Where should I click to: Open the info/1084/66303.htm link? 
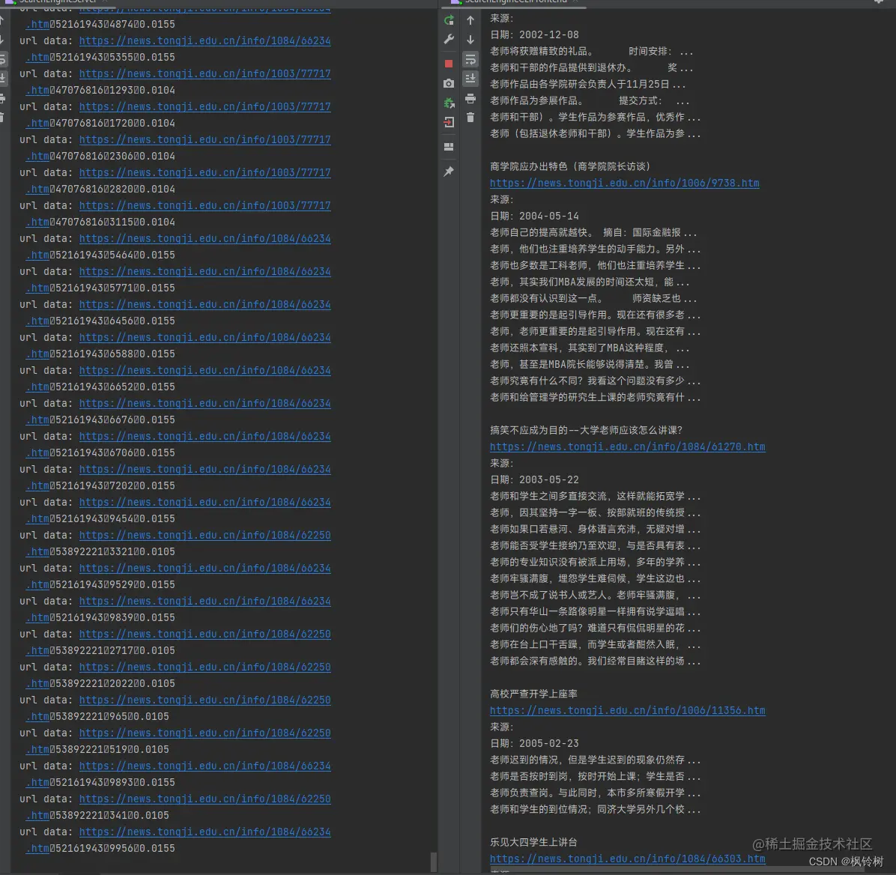point(628,859)
